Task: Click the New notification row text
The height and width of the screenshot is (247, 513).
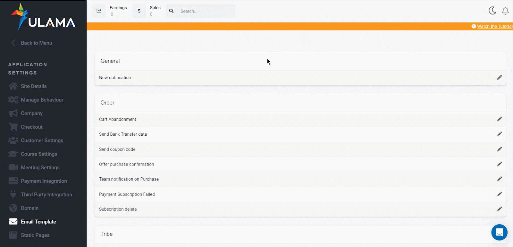Action: pyautogui.click(x=115, y=78)
